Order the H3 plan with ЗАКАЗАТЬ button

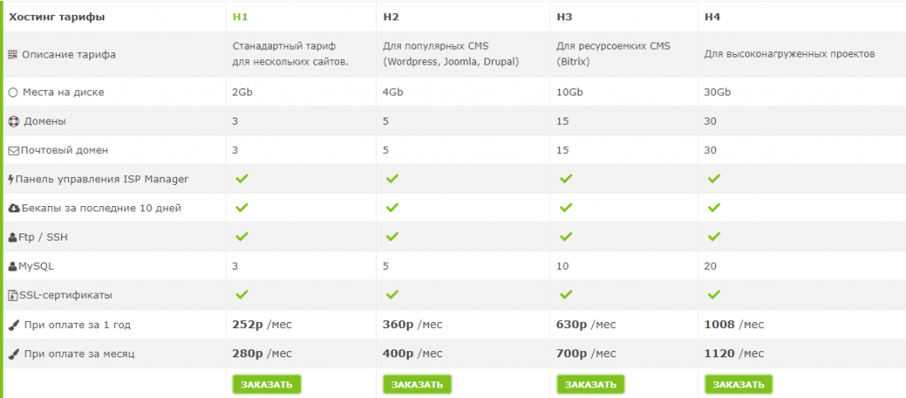(590, 384)
